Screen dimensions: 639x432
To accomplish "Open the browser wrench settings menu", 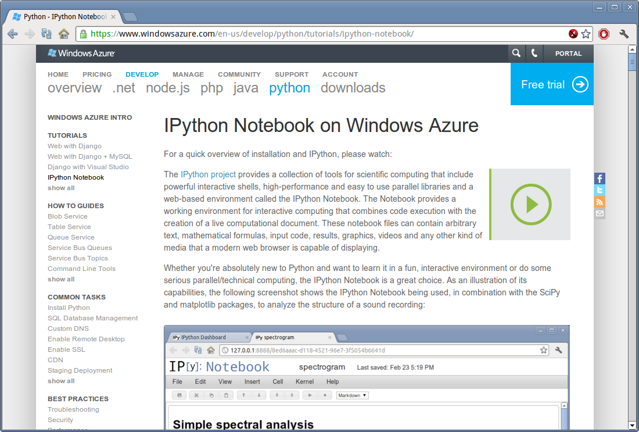I will 624,34.
